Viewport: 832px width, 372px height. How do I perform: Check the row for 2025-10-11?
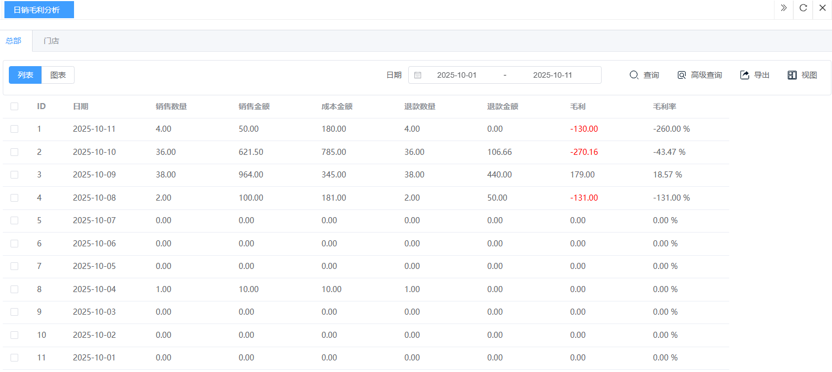(14, 129)
